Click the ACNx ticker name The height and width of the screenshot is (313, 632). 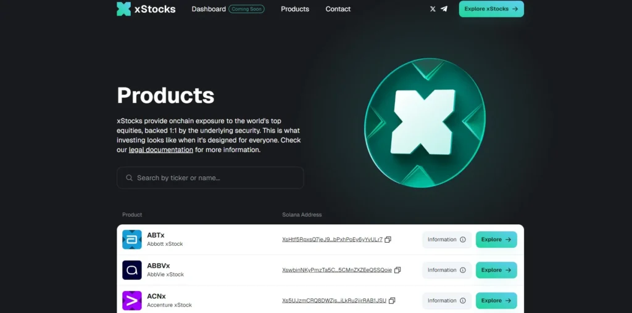click(x=156, y=296)
